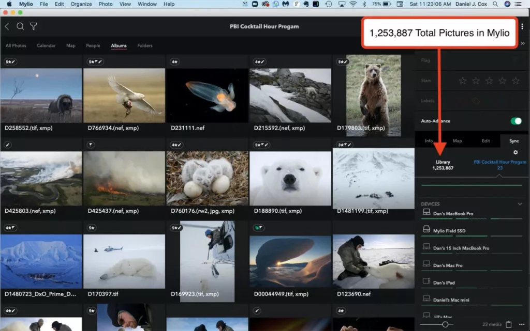Select the D188890 polar bear face thumbnail
The height and width of the screenshot is (331, 530).
click(x=290, y=178)
